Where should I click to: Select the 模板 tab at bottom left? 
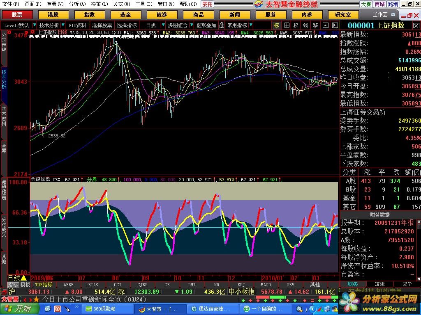coord(25,285)
